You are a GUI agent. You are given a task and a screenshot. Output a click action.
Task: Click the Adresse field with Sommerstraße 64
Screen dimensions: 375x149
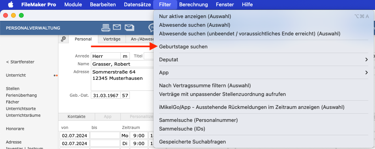point(122,79)
